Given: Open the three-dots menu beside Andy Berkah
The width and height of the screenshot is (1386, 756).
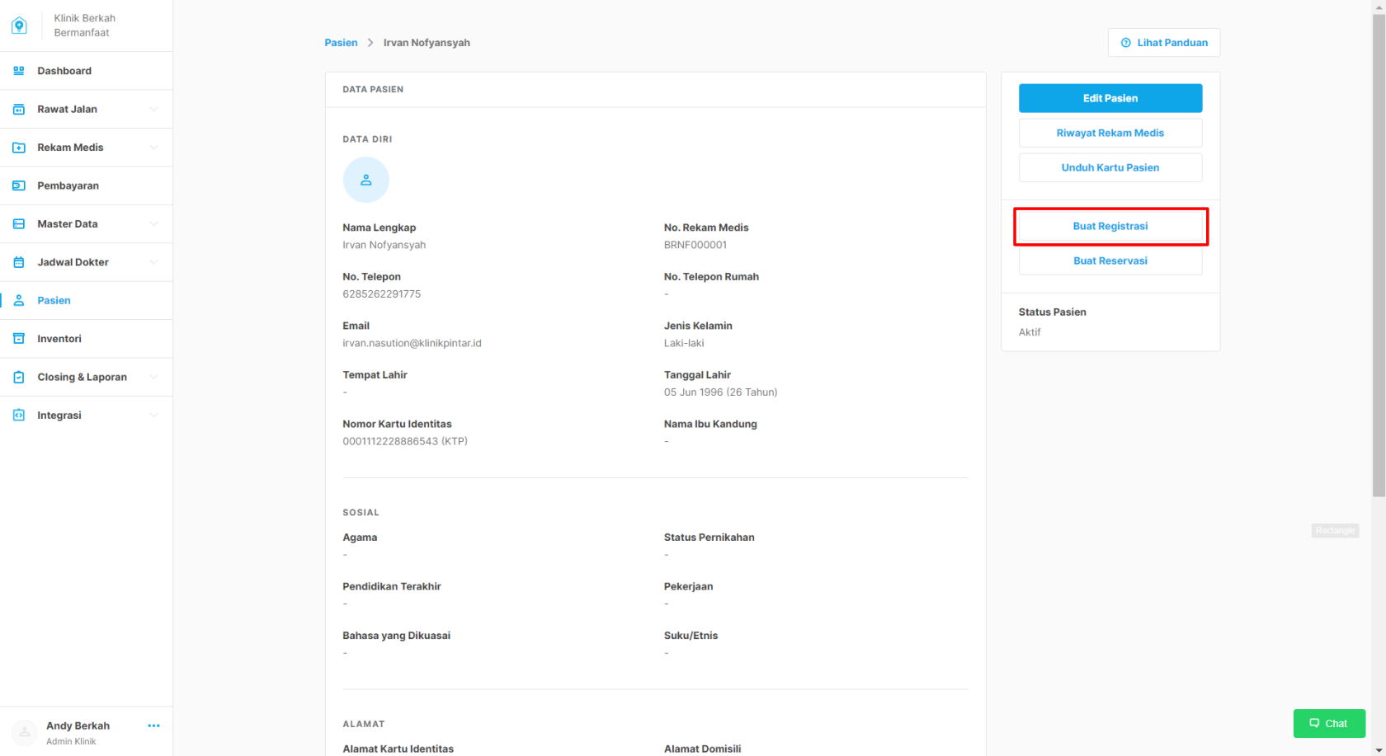Looking at the screenshot, I should pos(153,725).
